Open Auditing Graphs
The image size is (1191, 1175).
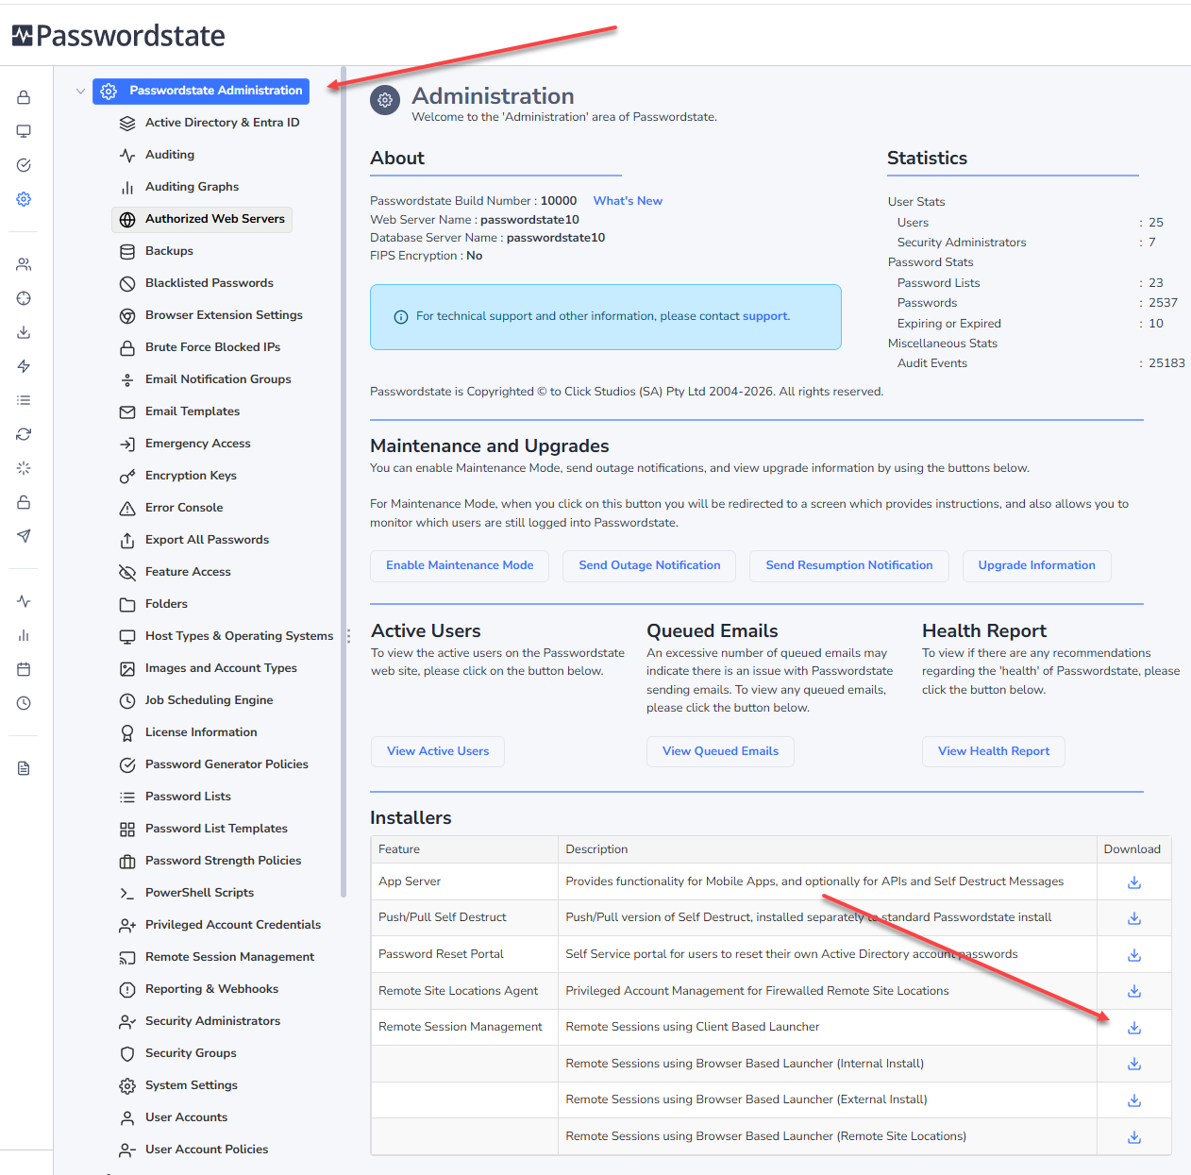[x=179, y=187]
